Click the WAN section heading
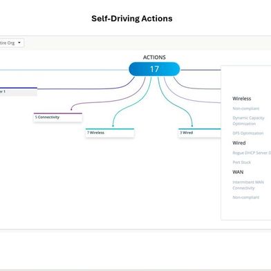Viewport: 271px width, 271px height. (238, 172)
